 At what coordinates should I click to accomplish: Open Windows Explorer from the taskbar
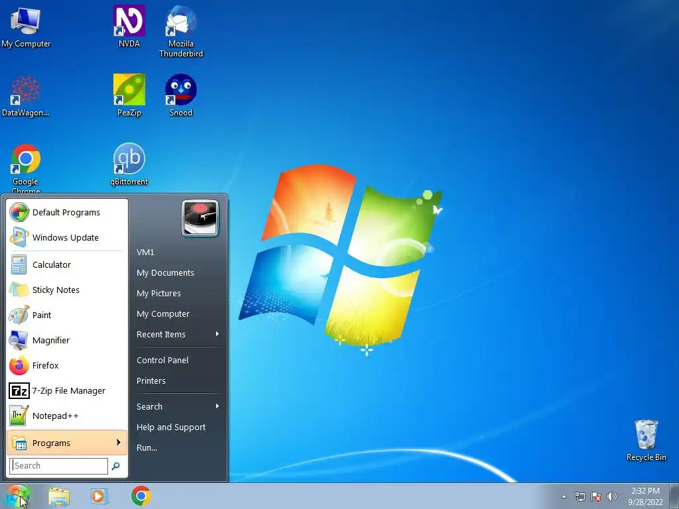pos(59,496)
